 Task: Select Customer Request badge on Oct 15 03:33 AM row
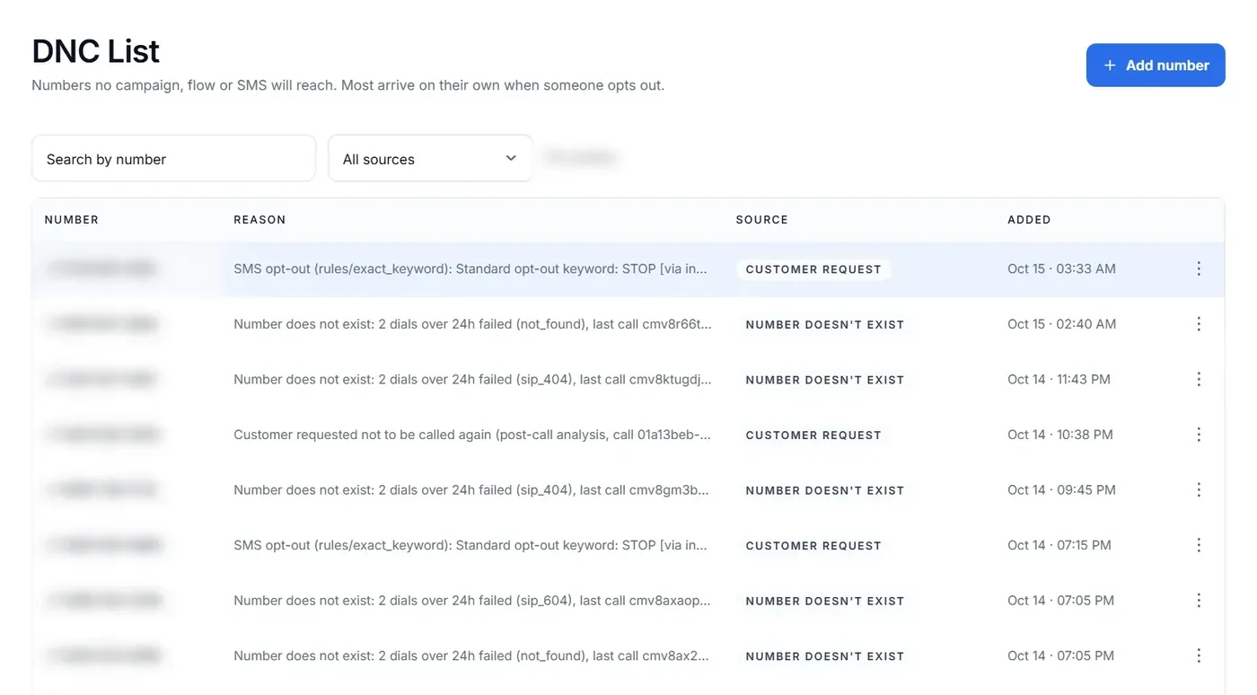(x=813, y=269)
